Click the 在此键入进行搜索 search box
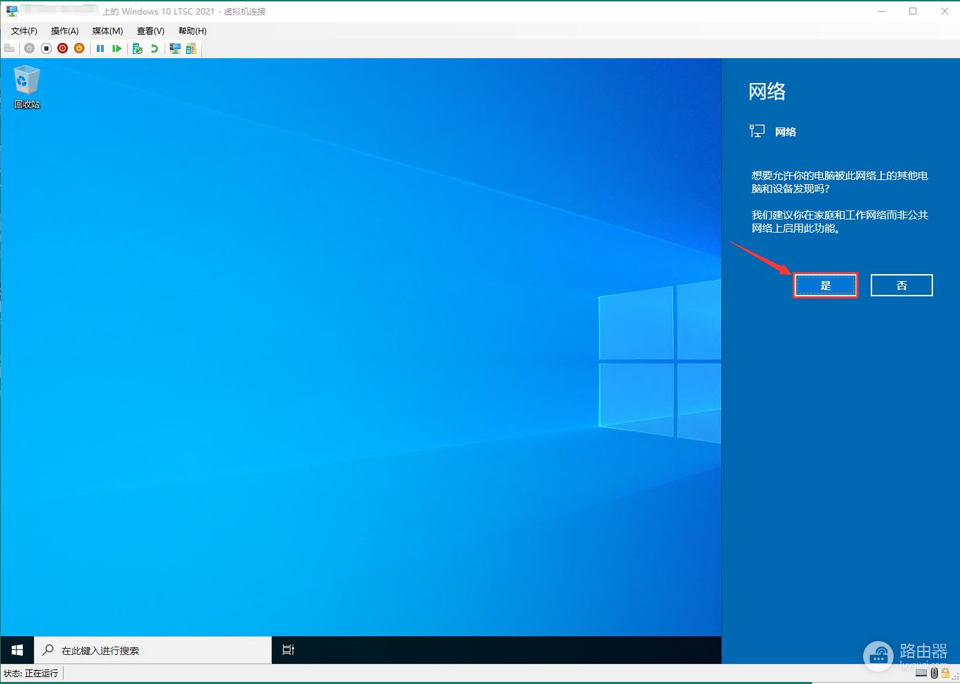Screen dimensions: 960x684 point(152,650)
